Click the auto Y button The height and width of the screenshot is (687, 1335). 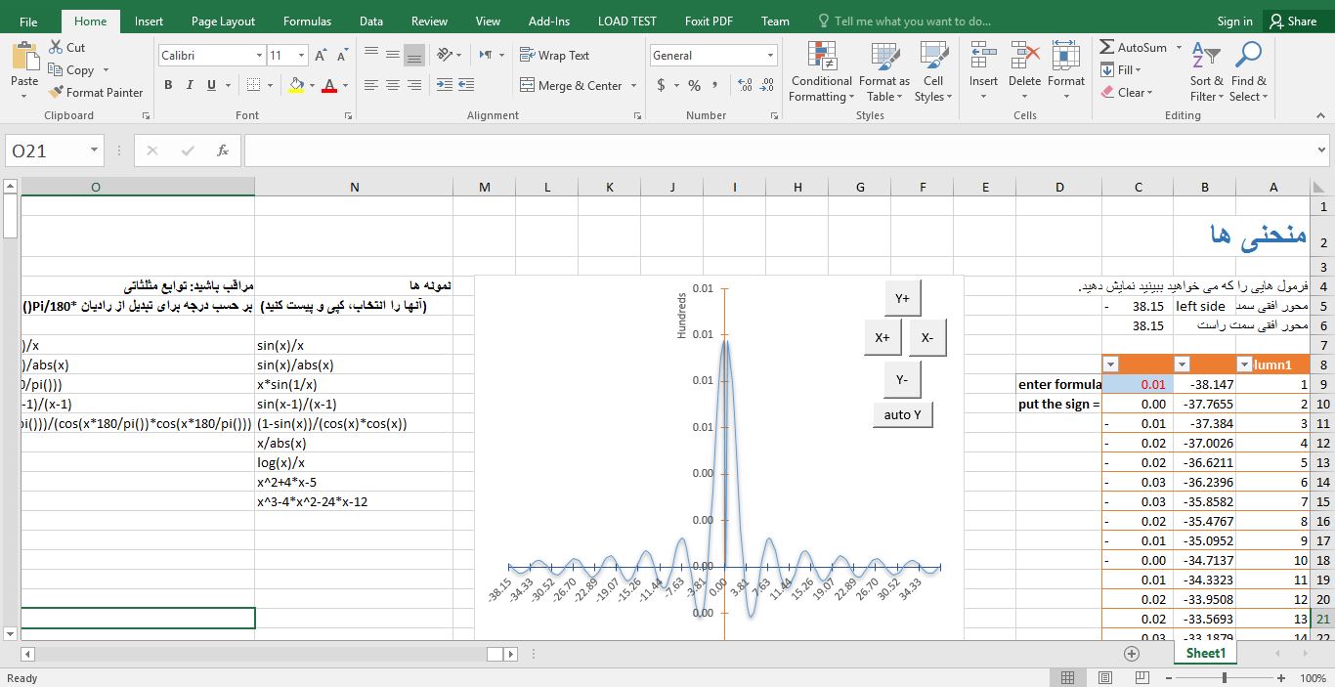click(903, 414)
